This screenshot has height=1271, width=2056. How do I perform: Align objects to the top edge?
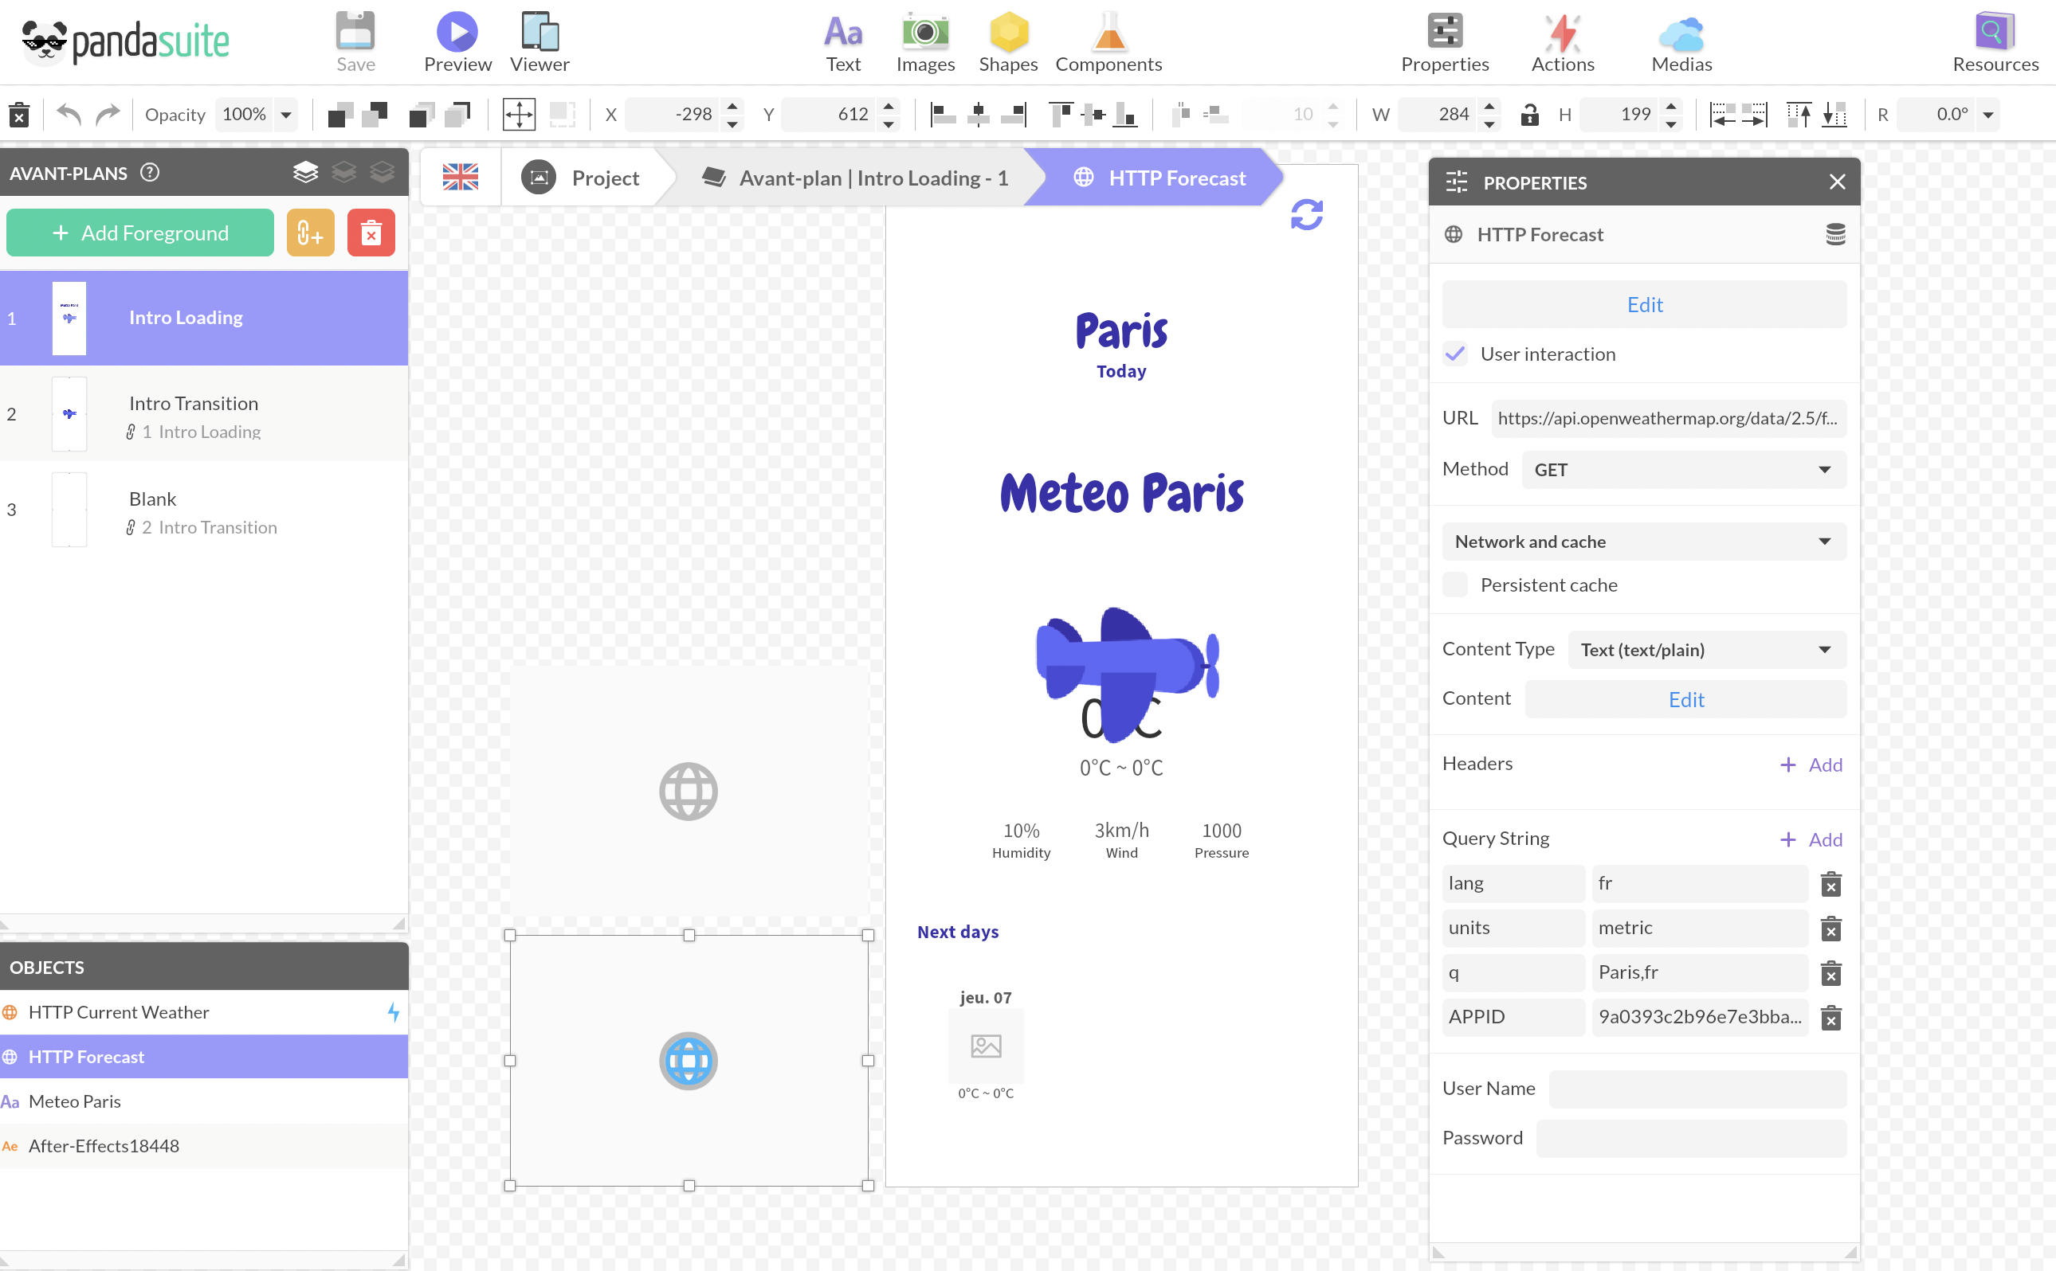click(1061, 115)
